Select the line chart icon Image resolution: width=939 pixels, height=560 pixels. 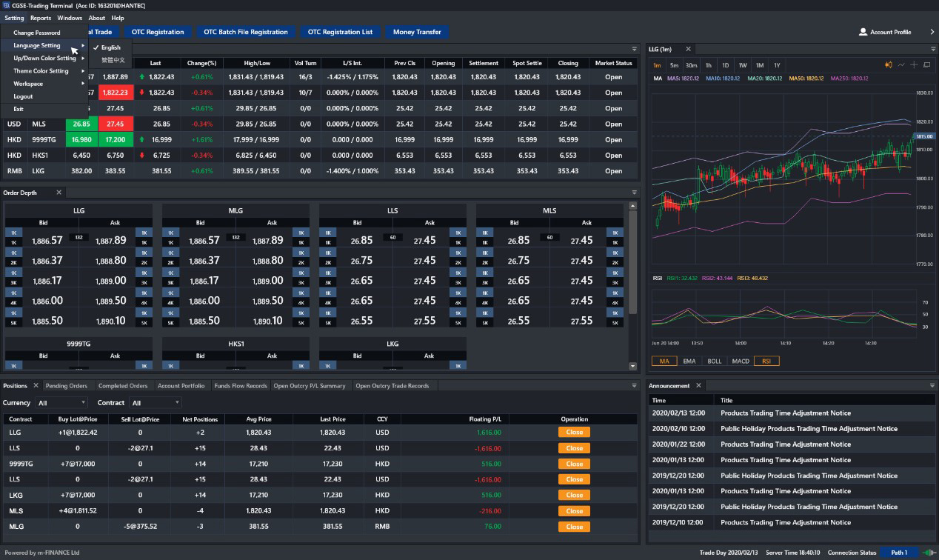point(901,64)
